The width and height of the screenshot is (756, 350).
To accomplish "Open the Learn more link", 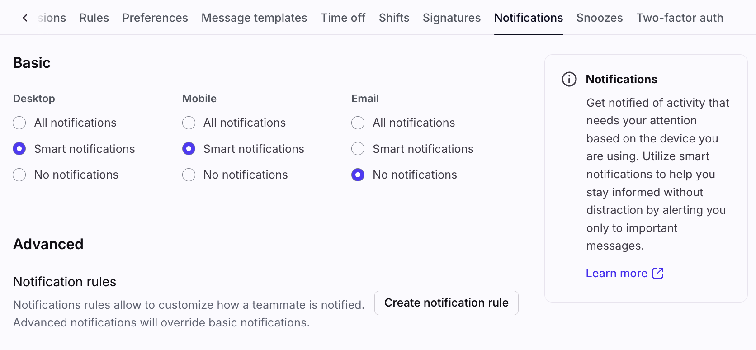I will point(616,273).
